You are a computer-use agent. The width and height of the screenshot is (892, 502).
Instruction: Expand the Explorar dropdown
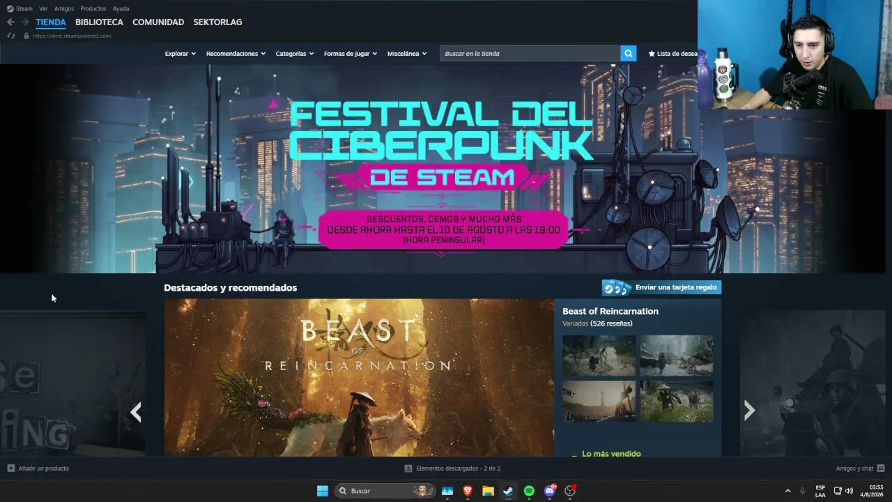(x=180, y=54)
